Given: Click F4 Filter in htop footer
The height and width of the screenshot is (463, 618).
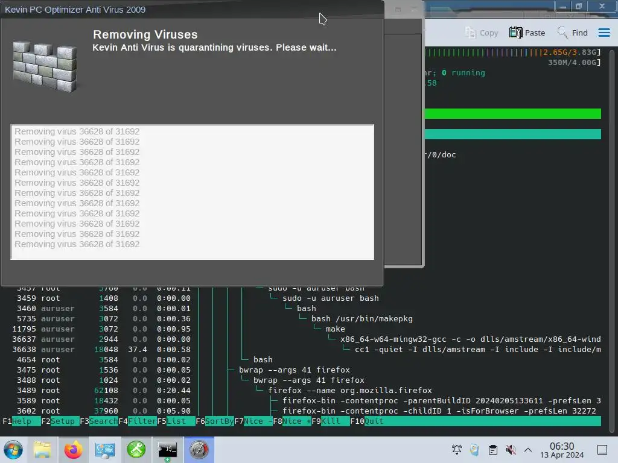Looking at the screenshot, I should [138, 421].
